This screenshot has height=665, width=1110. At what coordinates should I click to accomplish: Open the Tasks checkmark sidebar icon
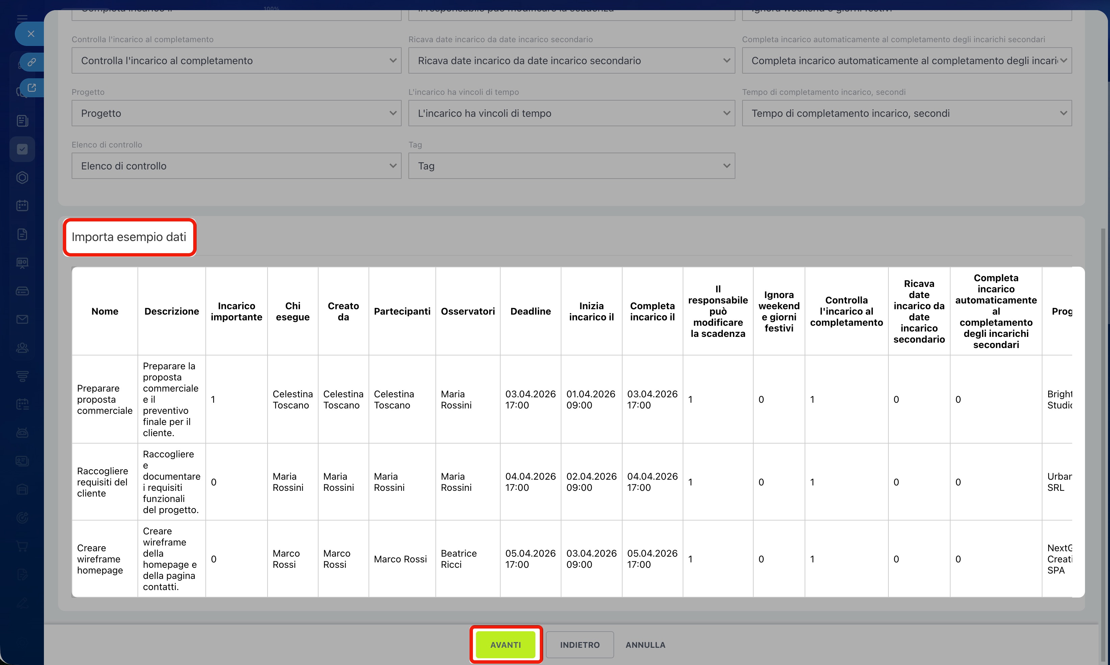22,149
